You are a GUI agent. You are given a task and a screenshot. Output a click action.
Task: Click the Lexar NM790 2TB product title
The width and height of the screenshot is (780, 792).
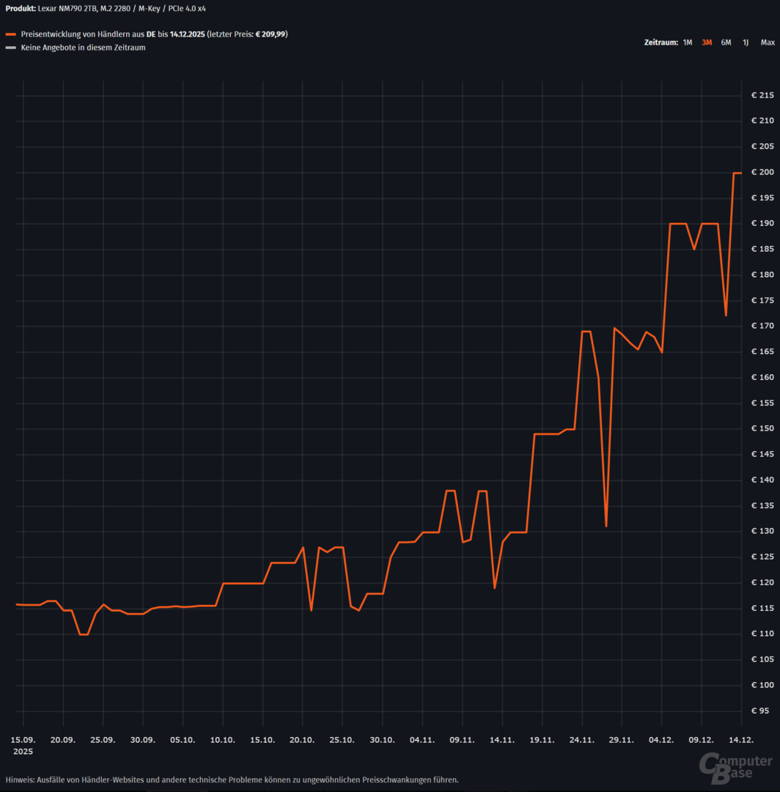click(121, 8)
